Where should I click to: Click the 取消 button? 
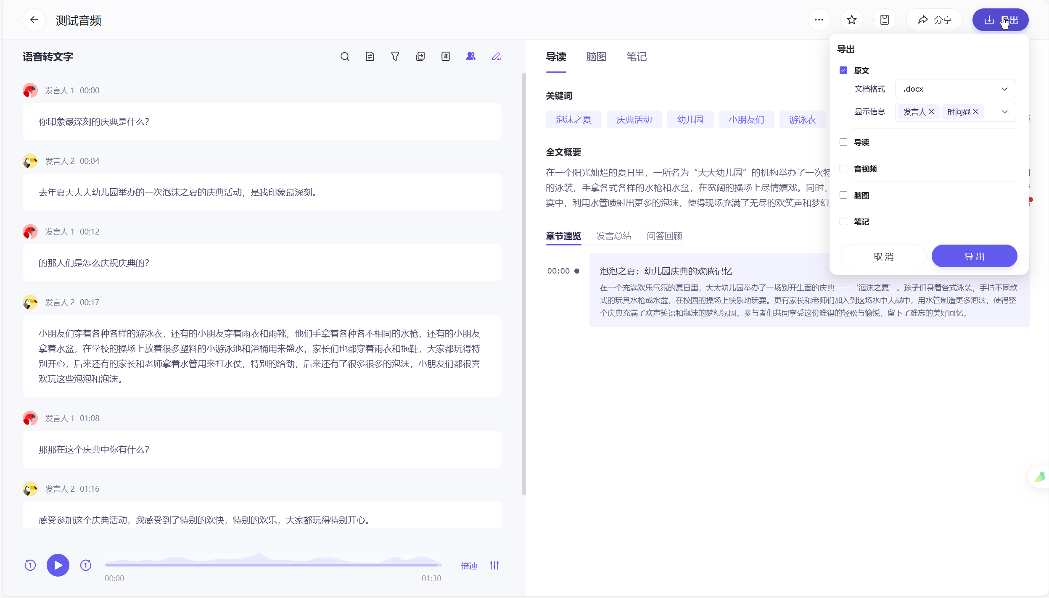(x=883, y=256)
